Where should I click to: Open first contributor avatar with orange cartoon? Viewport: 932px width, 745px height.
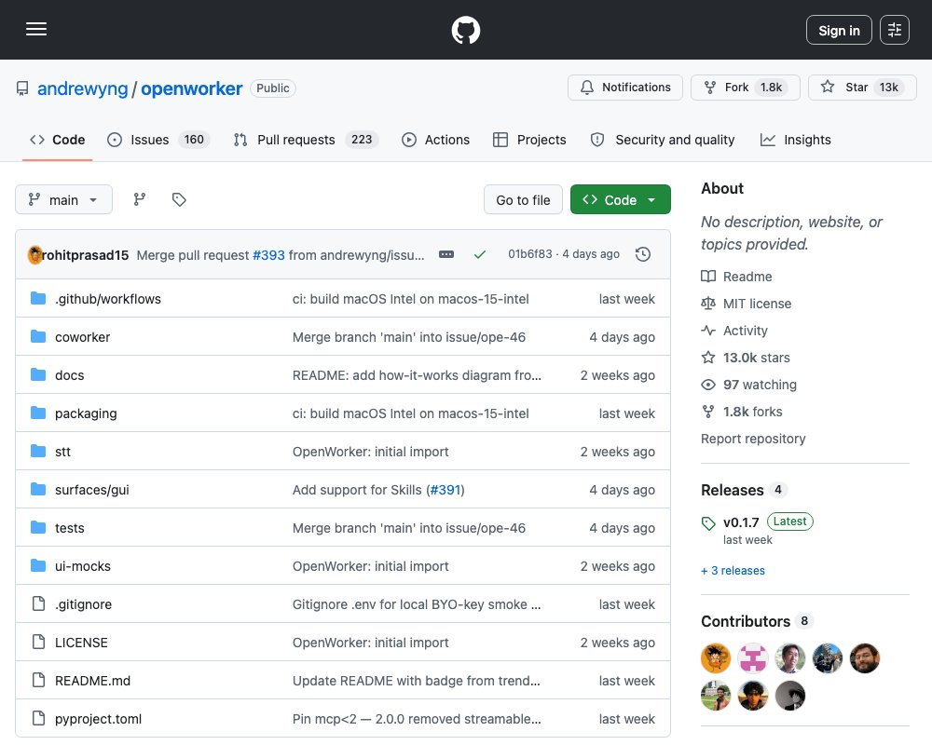click(x=716, y=658)
